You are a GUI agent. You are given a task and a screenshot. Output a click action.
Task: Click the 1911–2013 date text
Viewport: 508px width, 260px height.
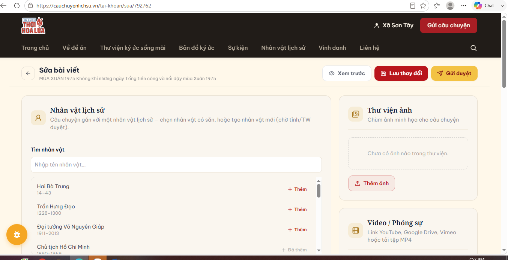(49, 233)
